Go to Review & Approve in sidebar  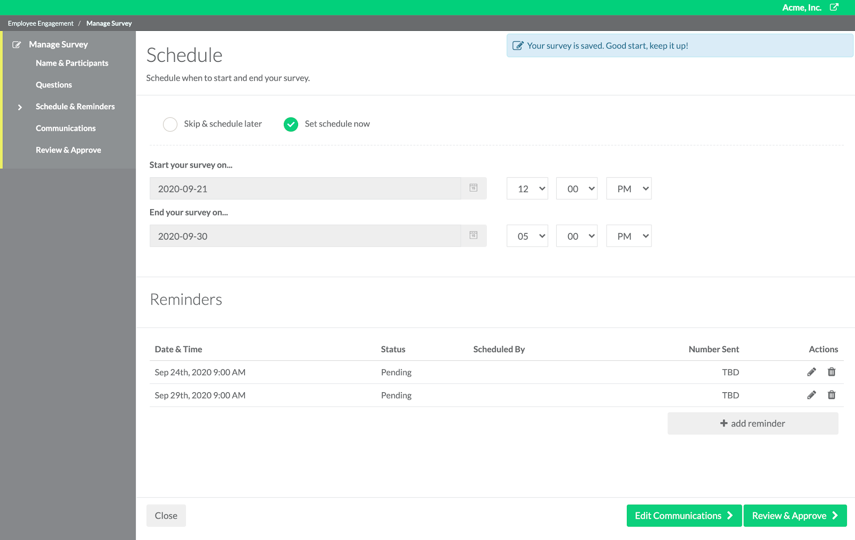(x=68, y=150)
